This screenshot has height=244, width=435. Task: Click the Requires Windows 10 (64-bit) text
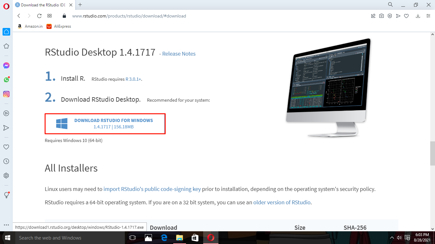coord(74,140)
